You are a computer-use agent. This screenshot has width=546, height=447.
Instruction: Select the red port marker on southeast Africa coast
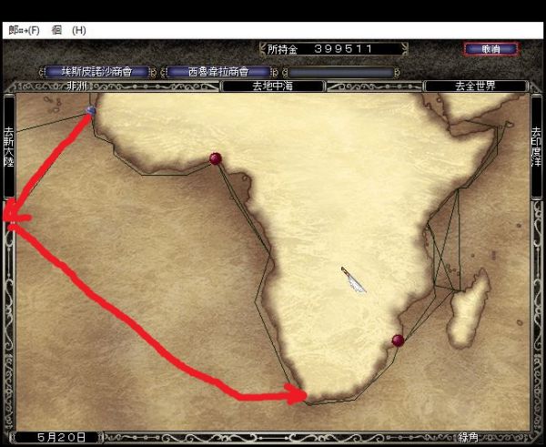pos(398,340)
